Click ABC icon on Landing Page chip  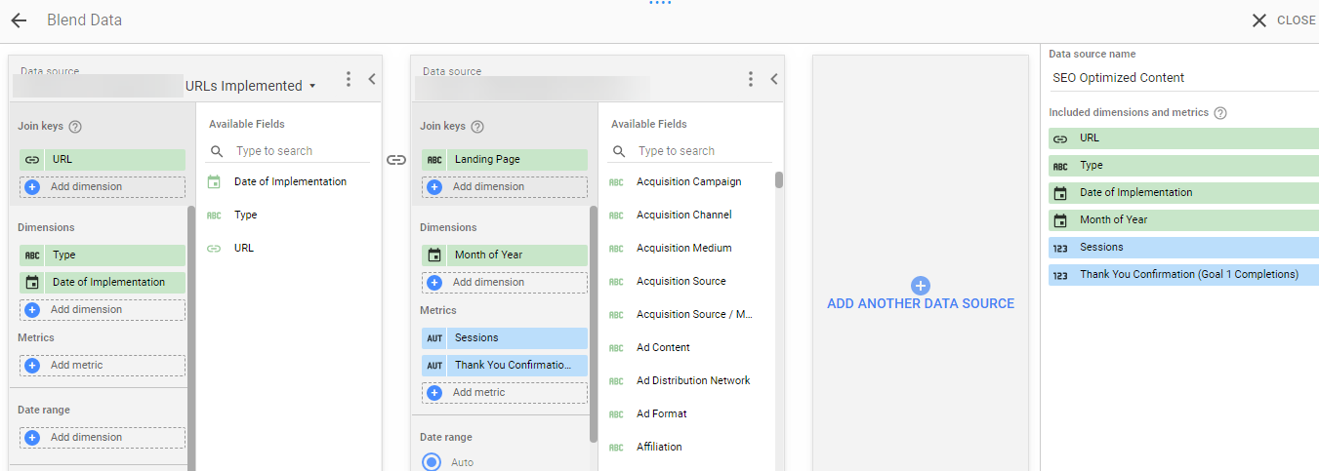(x=434, y=160)
